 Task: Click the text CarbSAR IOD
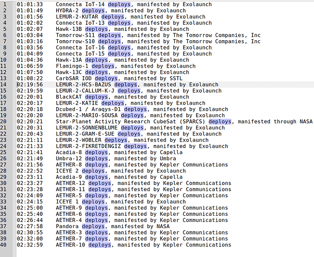[x=74, y=78]
